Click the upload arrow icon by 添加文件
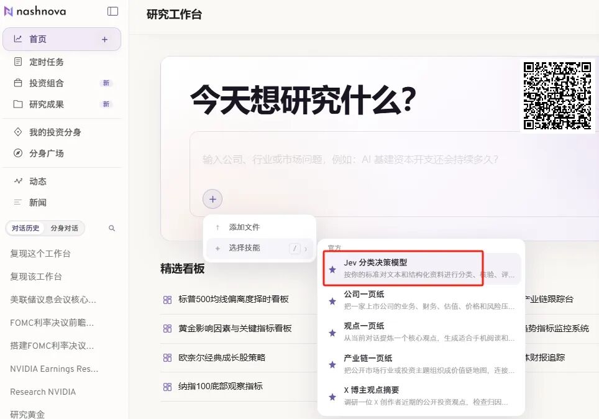The image size is (599, 419). click(x=217, y=228)
